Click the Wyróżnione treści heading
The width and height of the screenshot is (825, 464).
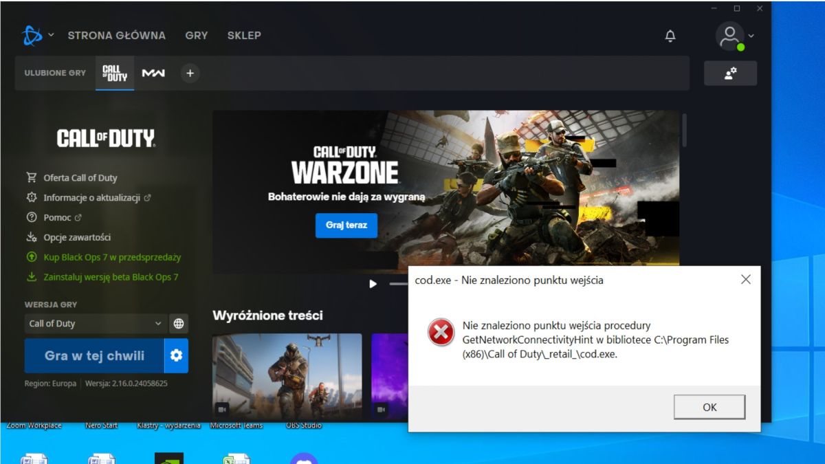tap(268, 316)
